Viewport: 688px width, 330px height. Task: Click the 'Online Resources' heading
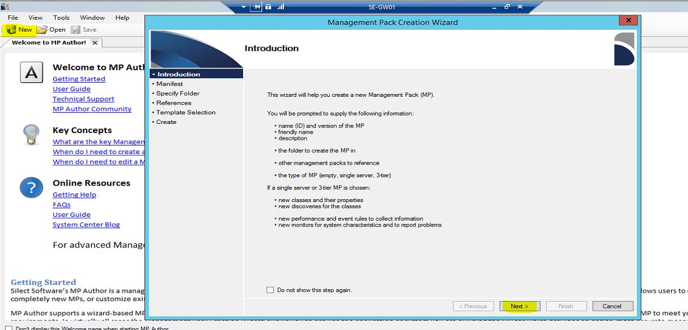tap(91, 183)
